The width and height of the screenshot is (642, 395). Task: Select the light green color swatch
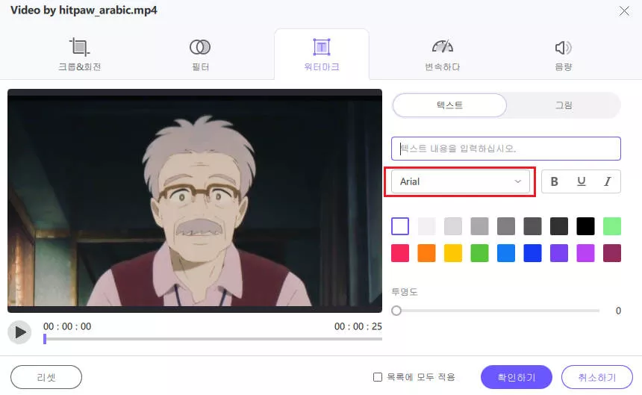[x=612, y=226]
